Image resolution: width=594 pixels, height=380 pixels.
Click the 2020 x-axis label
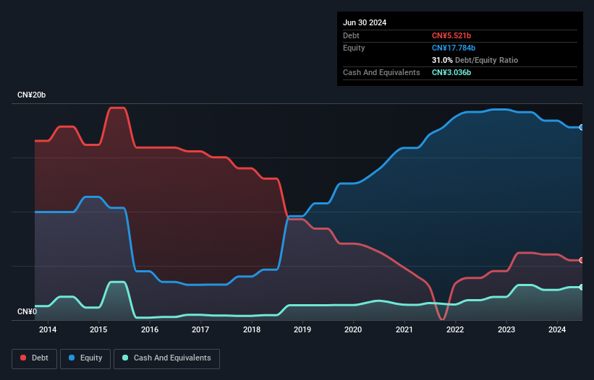pos(353,329)
